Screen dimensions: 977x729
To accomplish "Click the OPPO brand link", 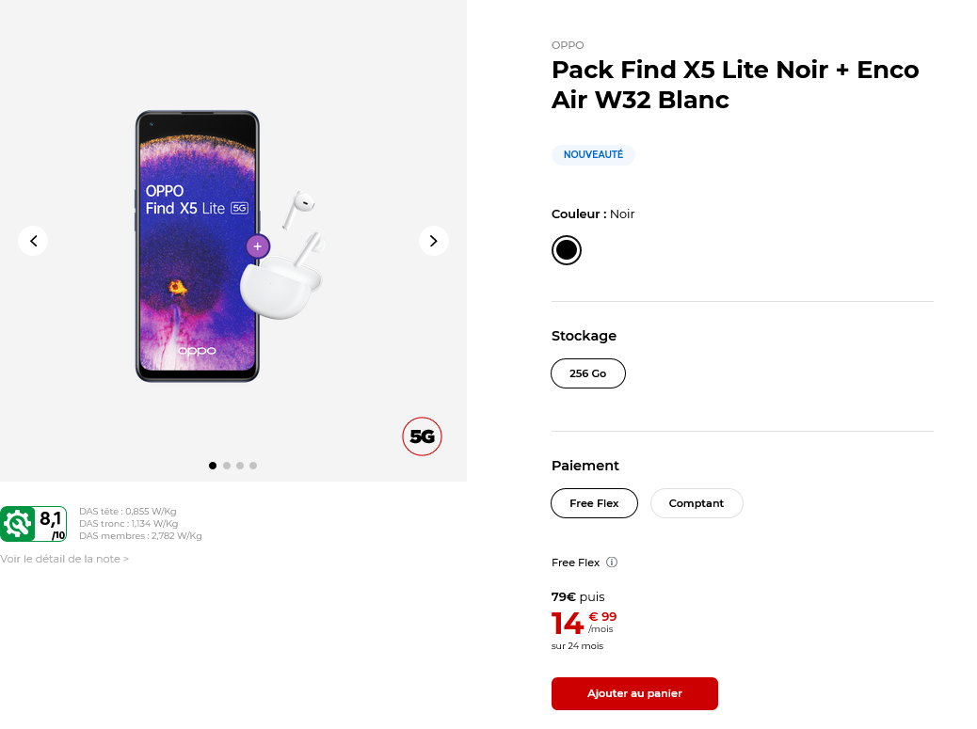I will pyautogui.click(x=568, y=45).
